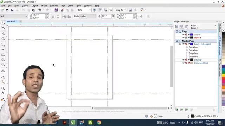Select the Shape tool in toolbox

click(3, 27)
